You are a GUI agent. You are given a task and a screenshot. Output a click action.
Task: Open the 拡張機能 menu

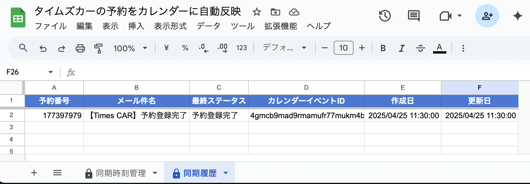[x=281, y=26]
